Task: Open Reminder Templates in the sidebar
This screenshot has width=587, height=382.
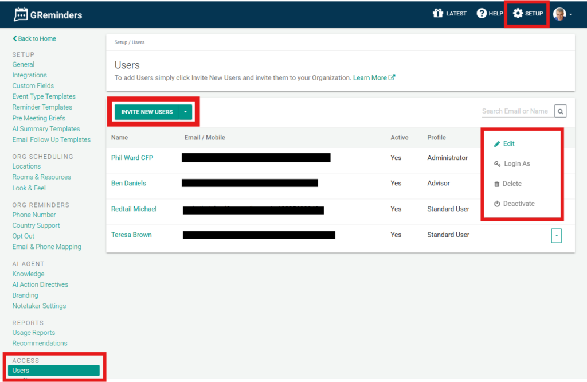Action: pyautogui.click(x=42, y=107)
